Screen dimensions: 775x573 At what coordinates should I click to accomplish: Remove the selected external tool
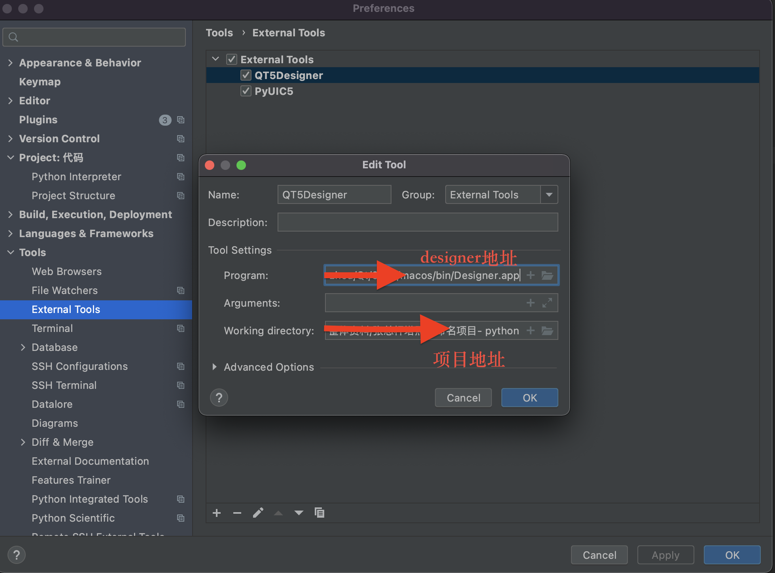[237, 513]
